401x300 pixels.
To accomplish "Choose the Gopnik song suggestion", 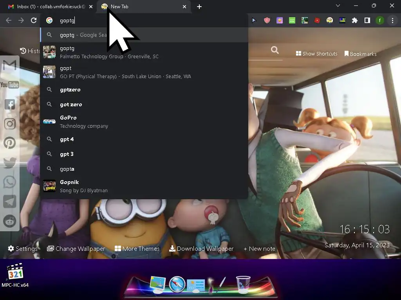I will (144, 186).
